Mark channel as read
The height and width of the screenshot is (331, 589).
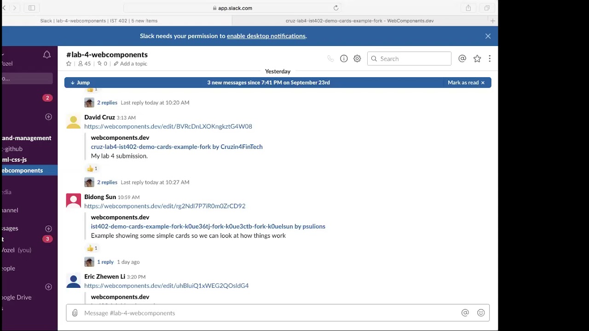[466, 83]
